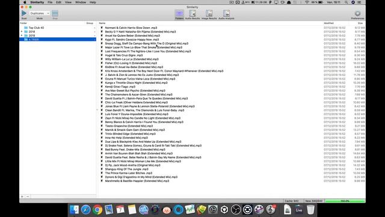Click the highlighted folder below 2019
This screenshot has height=217, width=385.
58,39
